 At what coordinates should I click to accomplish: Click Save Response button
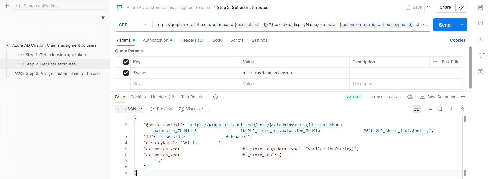click(x=438, y=97)
